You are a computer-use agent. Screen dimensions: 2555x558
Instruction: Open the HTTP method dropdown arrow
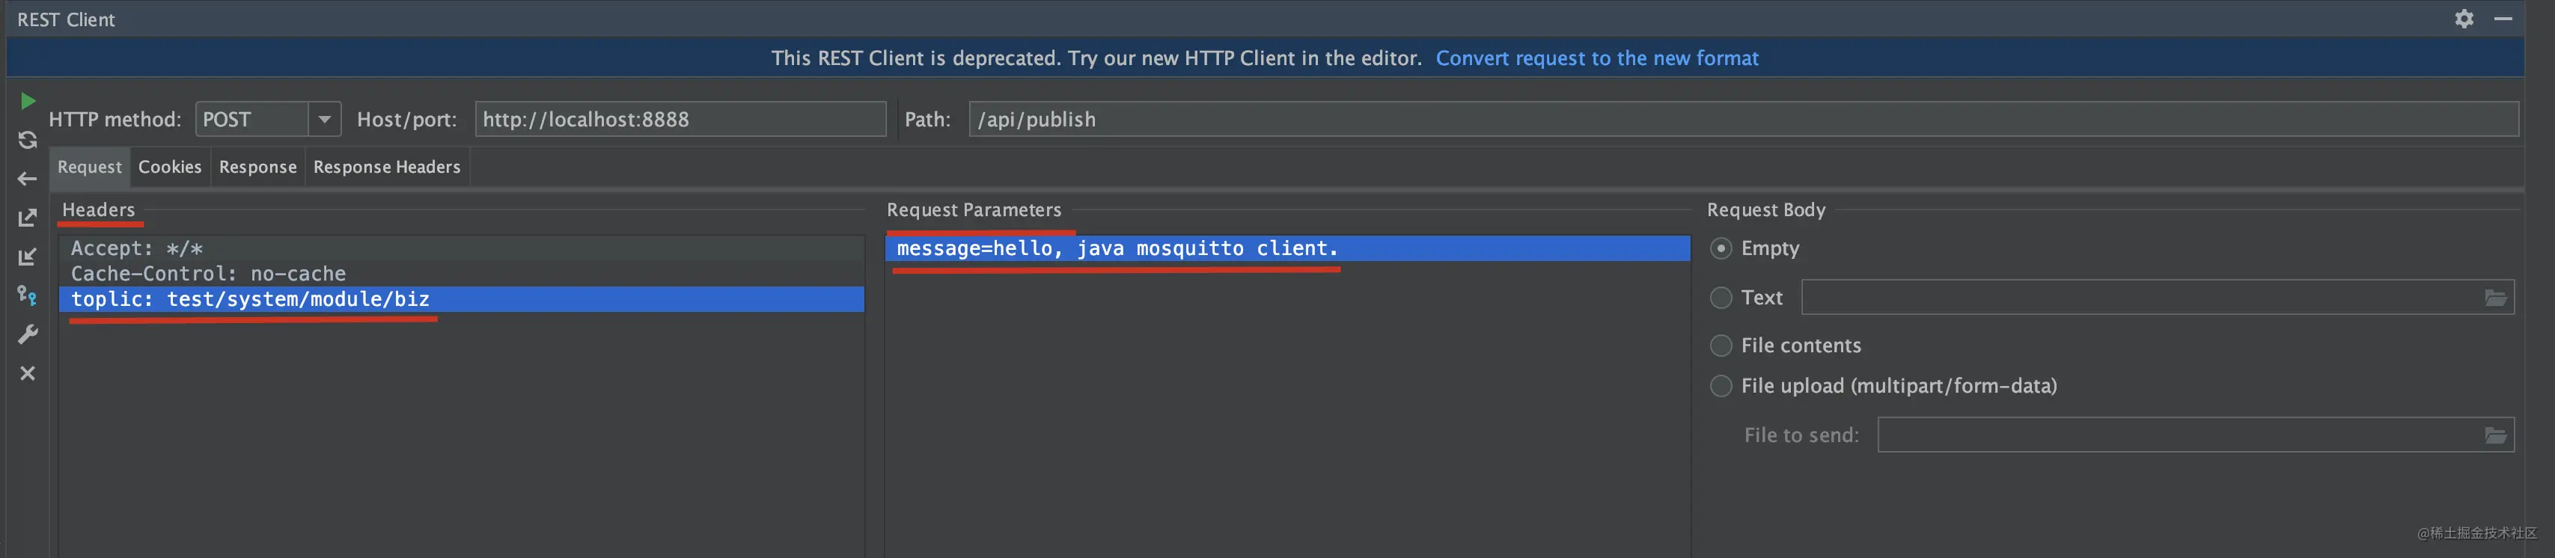(324, 120)
